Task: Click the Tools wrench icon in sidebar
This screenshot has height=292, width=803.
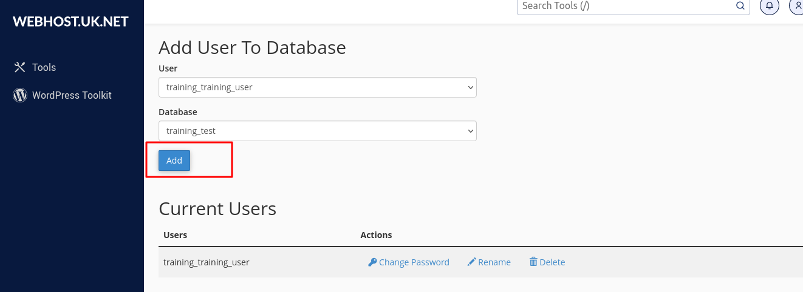Action: click(19, 67)
